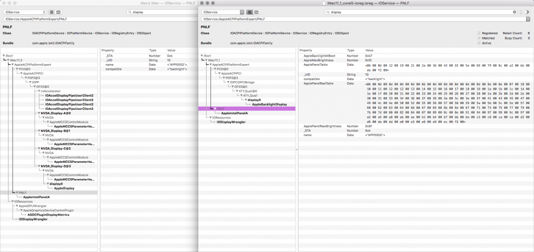Open IOService plane dropdown in iMac11_1 window

click(222, 12)
